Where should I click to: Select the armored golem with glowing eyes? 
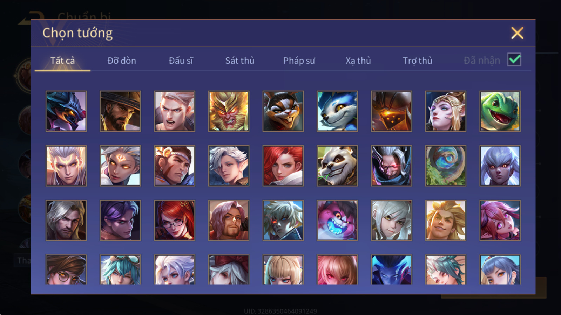391,111
